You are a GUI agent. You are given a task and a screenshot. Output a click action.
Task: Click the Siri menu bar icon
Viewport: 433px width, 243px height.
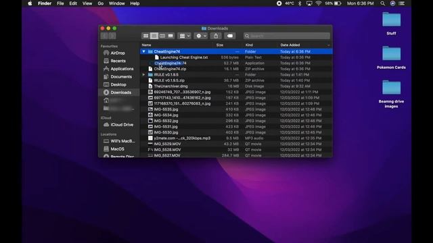[x=392, y=3]
